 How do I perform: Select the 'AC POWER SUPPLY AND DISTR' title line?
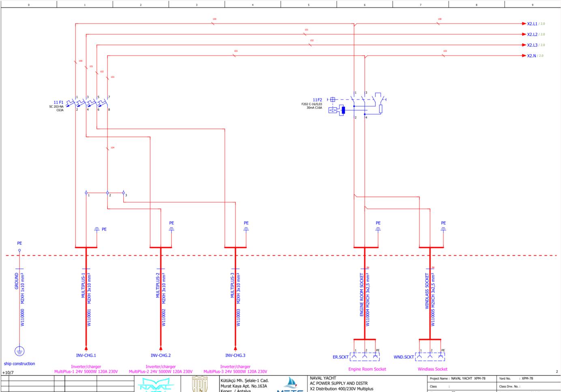pyautogui.click(x=338, y=383)
